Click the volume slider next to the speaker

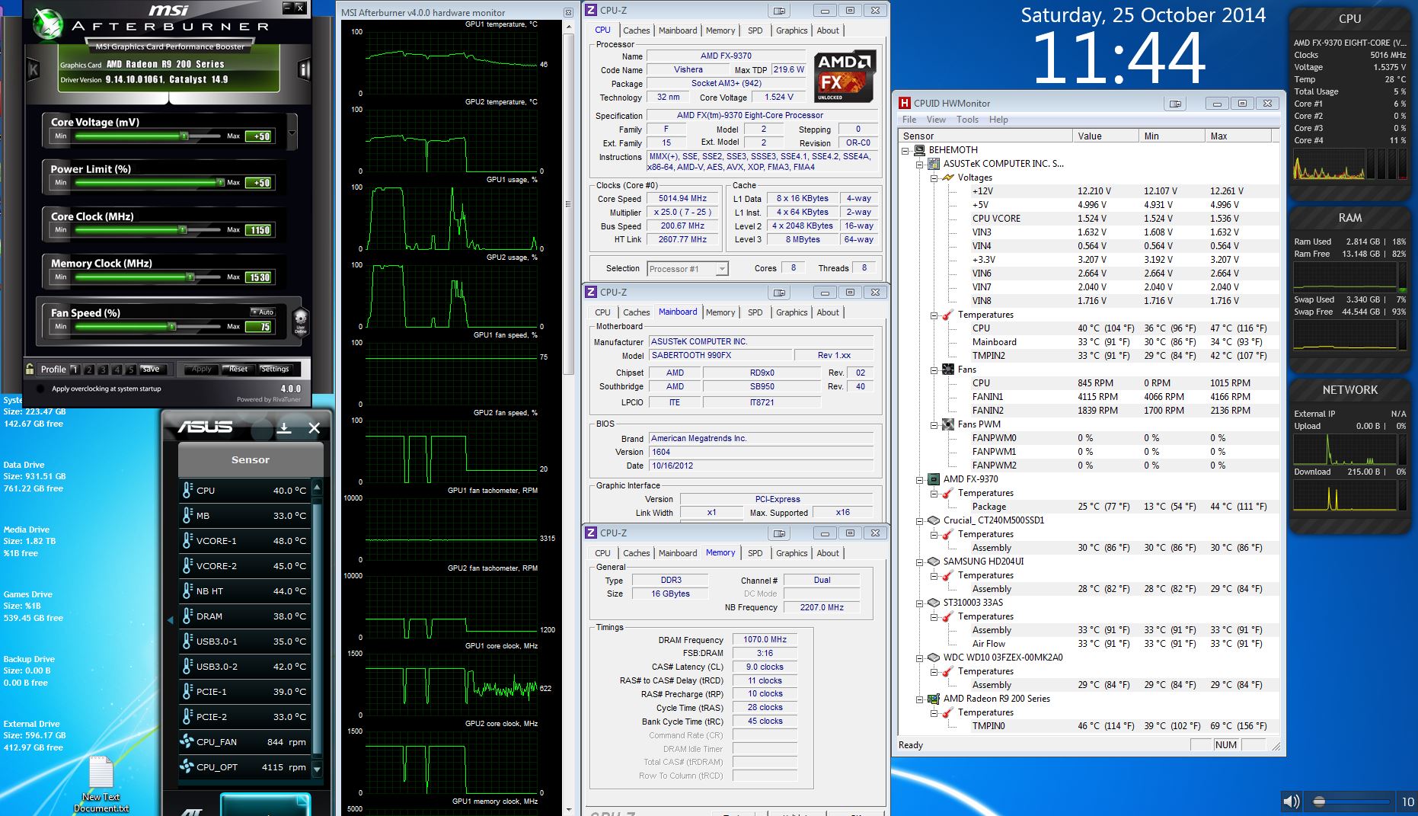coord(1351,802)
